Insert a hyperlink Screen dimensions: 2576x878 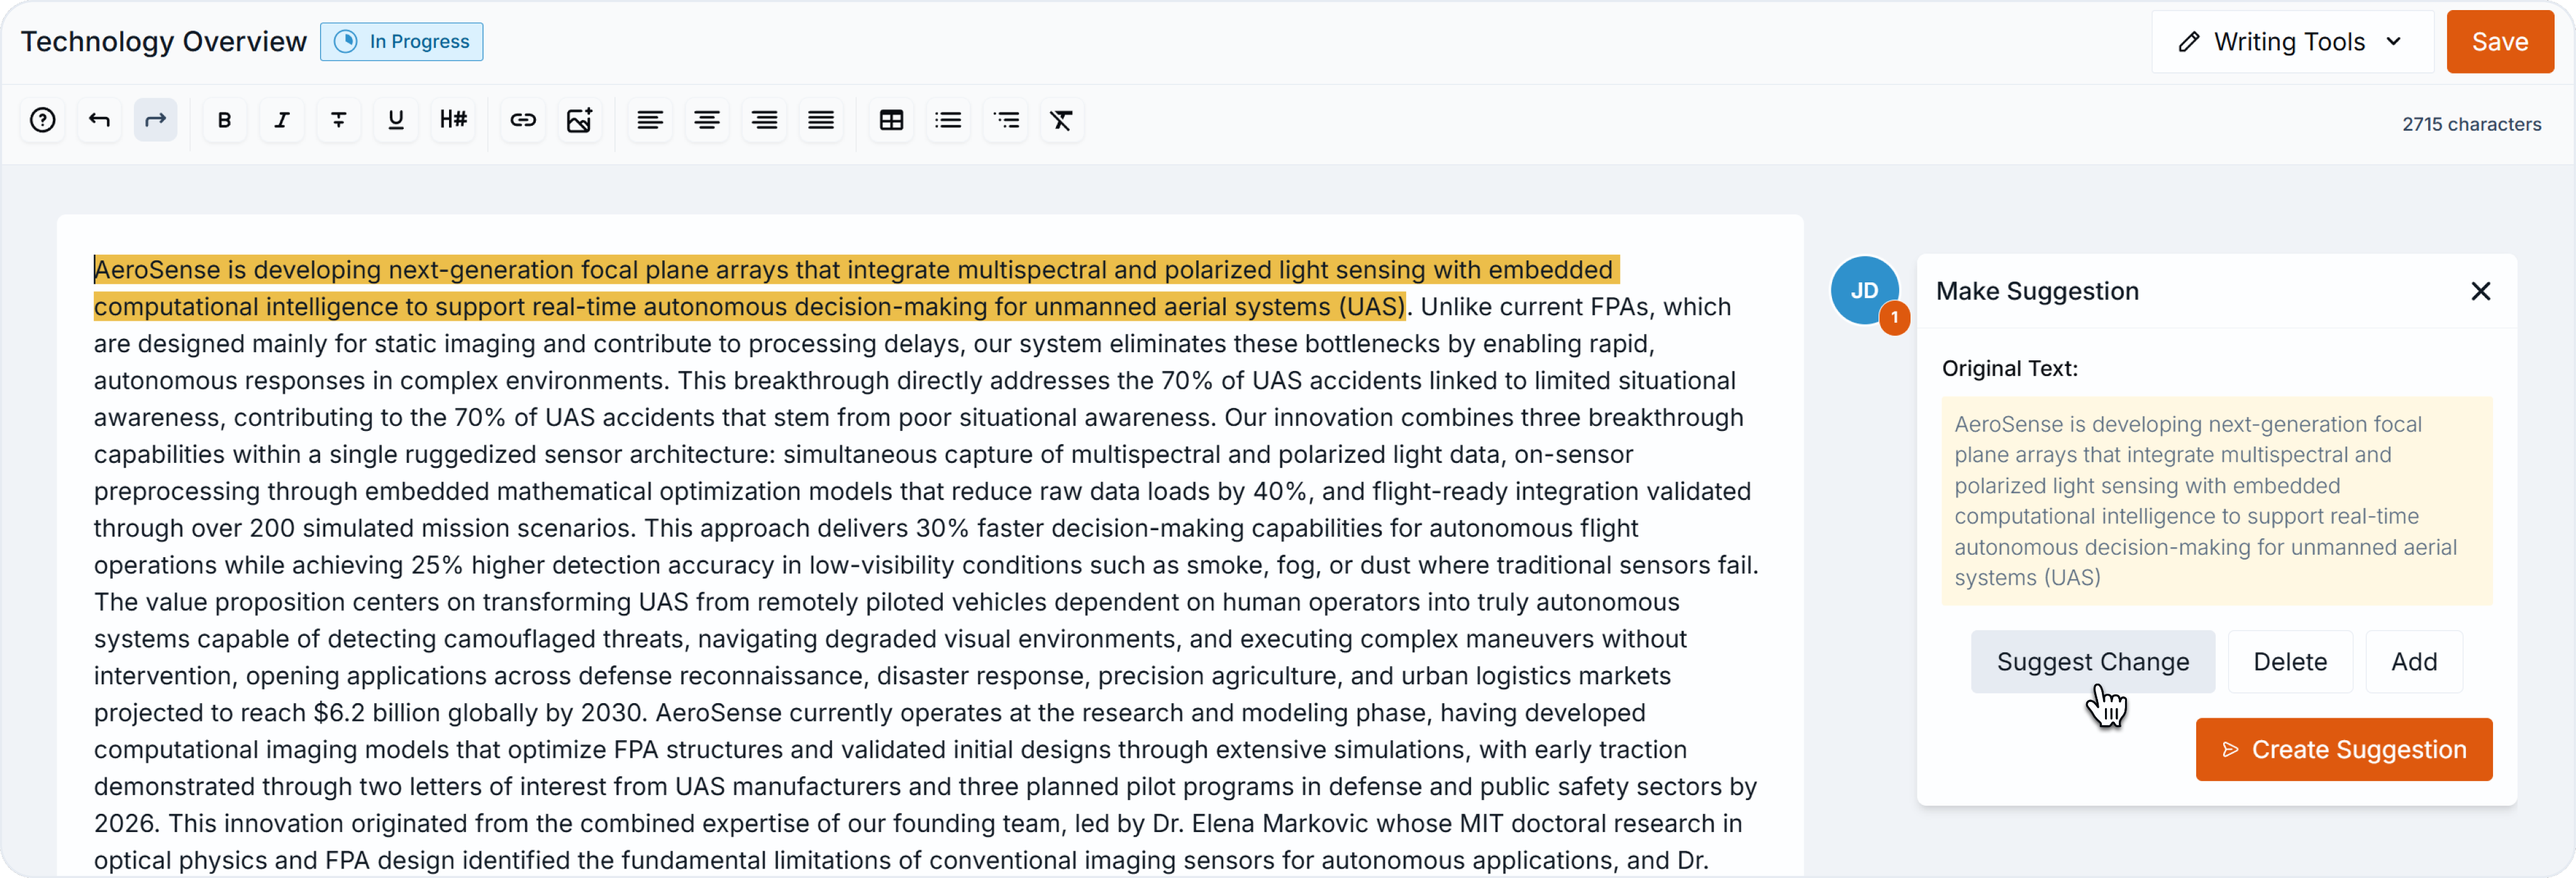coord(523,120)
